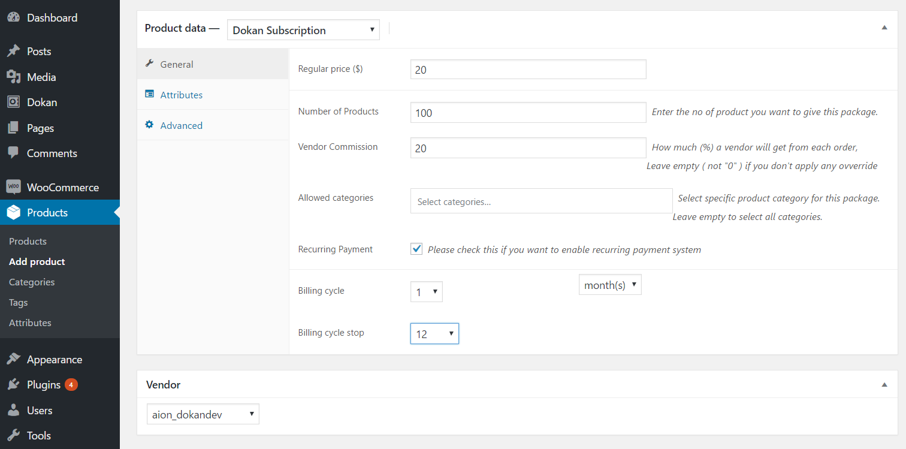Click the Plugins plug icon

13,384
